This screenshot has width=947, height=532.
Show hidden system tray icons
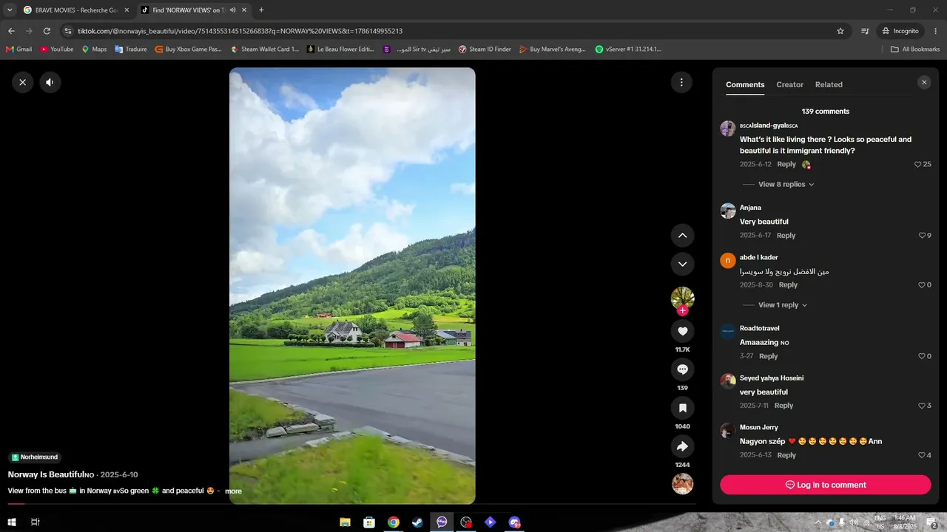(817, 522)
